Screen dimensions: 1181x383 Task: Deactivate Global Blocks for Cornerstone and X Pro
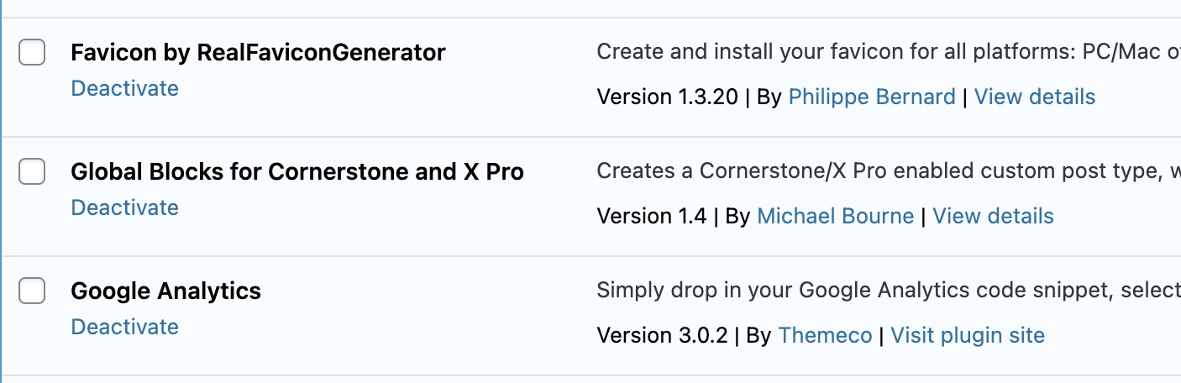[124, 207]
